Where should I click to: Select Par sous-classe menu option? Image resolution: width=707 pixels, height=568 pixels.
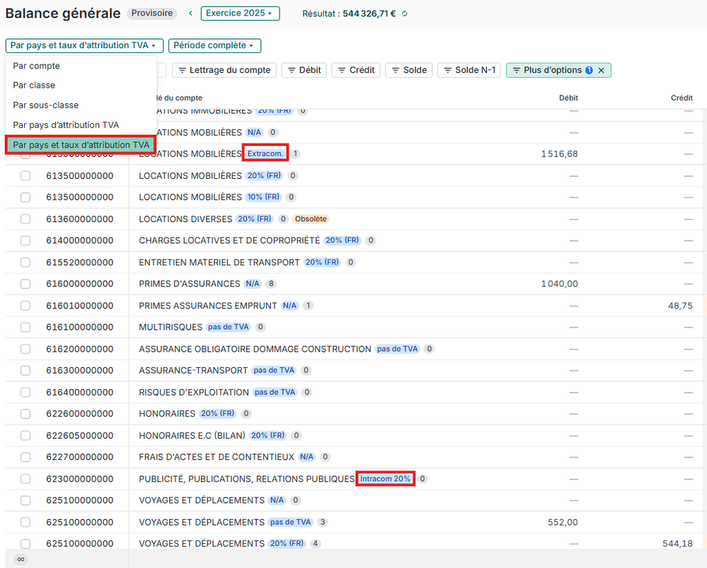coord(45,105)
